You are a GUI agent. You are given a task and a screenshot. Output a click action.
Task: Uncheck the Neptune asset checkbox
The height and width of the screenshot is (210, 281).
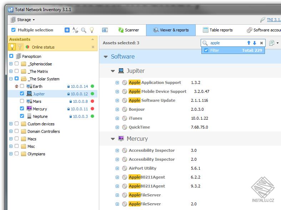22,116
